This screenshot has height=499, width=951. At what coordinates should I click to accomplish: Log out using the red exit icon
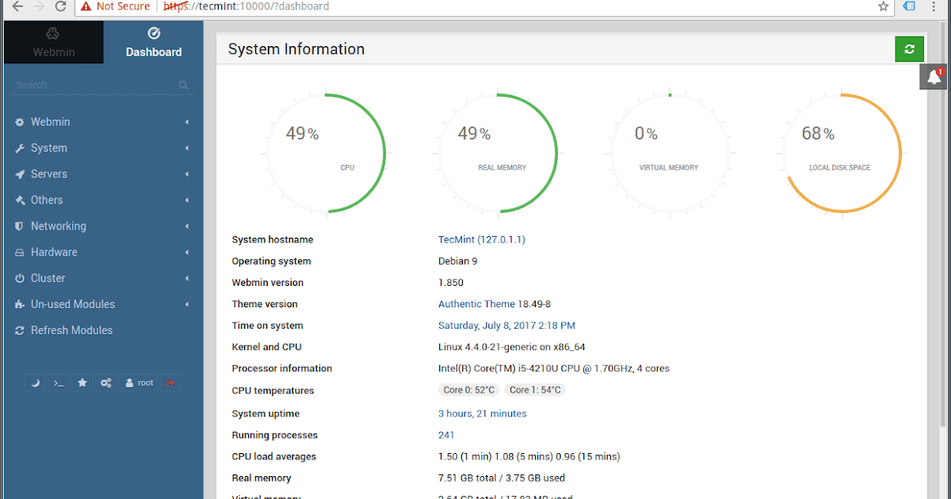click(x=170, y=383)
